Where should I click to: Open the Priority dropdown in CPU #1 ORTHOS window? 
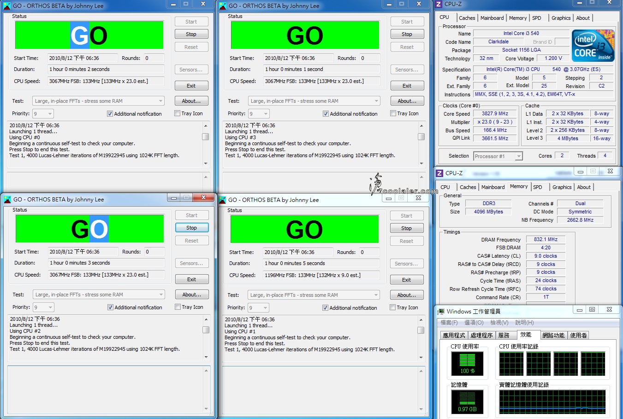258,307
